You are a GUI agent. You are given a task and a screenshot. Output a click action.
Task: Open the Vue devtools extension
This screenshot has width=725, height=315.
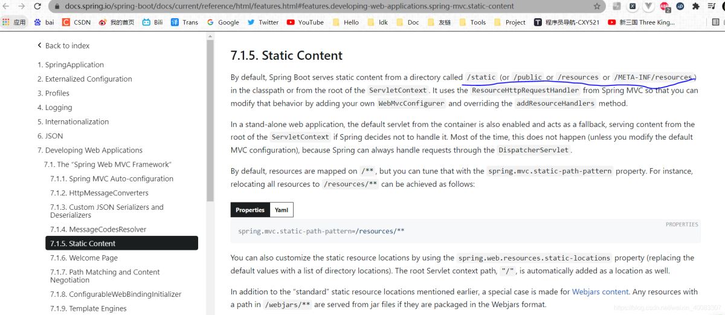(x=648, y=6)
